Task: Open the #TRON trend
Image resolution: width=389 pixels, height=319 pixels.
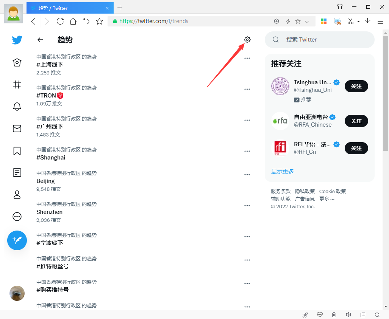Action: 50,96
